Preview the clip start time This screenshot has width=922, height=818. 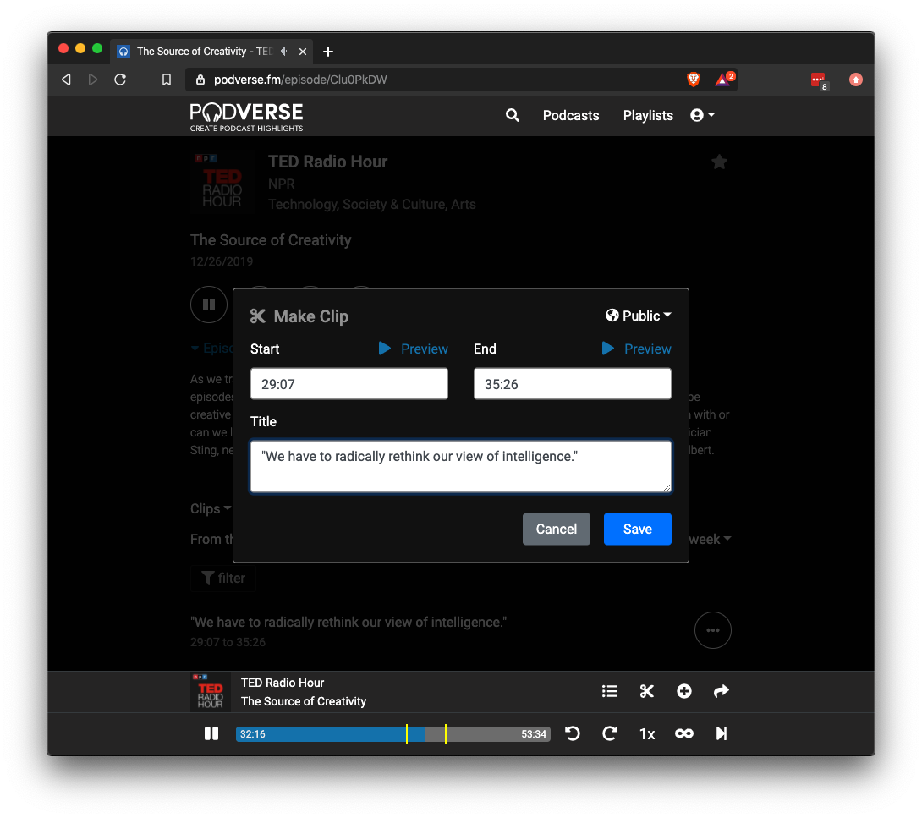point(413,349)
